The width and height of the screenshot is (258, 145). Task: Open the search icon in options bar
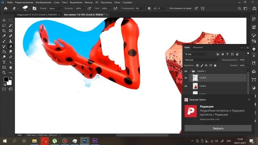pos(239,8)
